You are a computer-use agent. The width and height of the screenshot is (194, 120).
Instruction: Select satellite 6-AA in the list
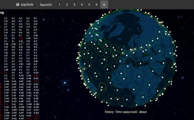coord(36,73)
